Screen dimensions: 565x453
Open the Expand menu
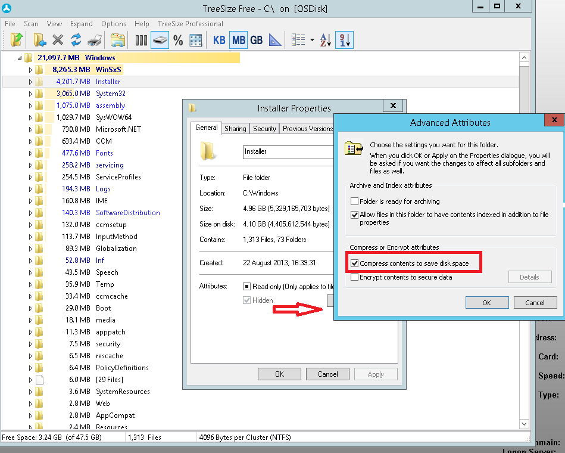(x=82, y=24)
